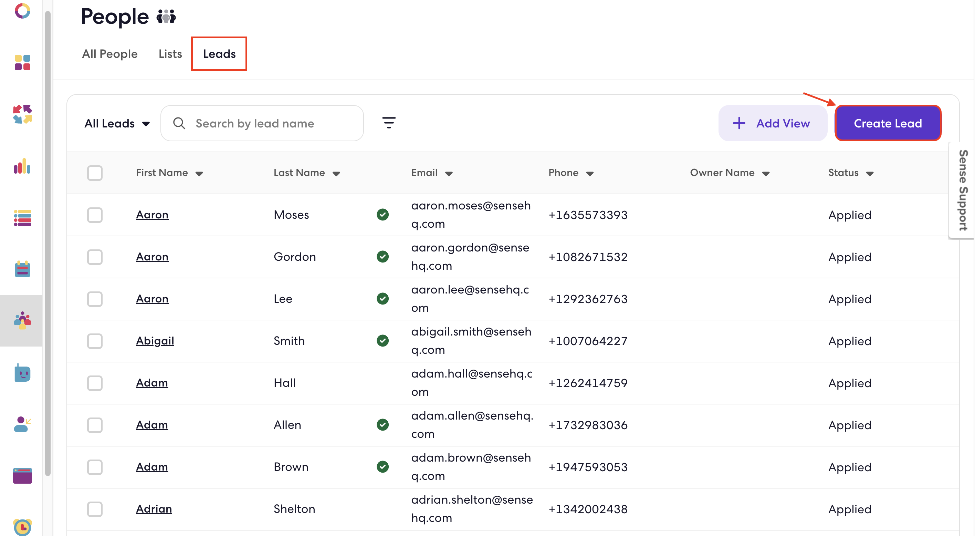975x536 pixels.
Task: Open the striped list sidebar icon
Action: click(x=22, y=218)
